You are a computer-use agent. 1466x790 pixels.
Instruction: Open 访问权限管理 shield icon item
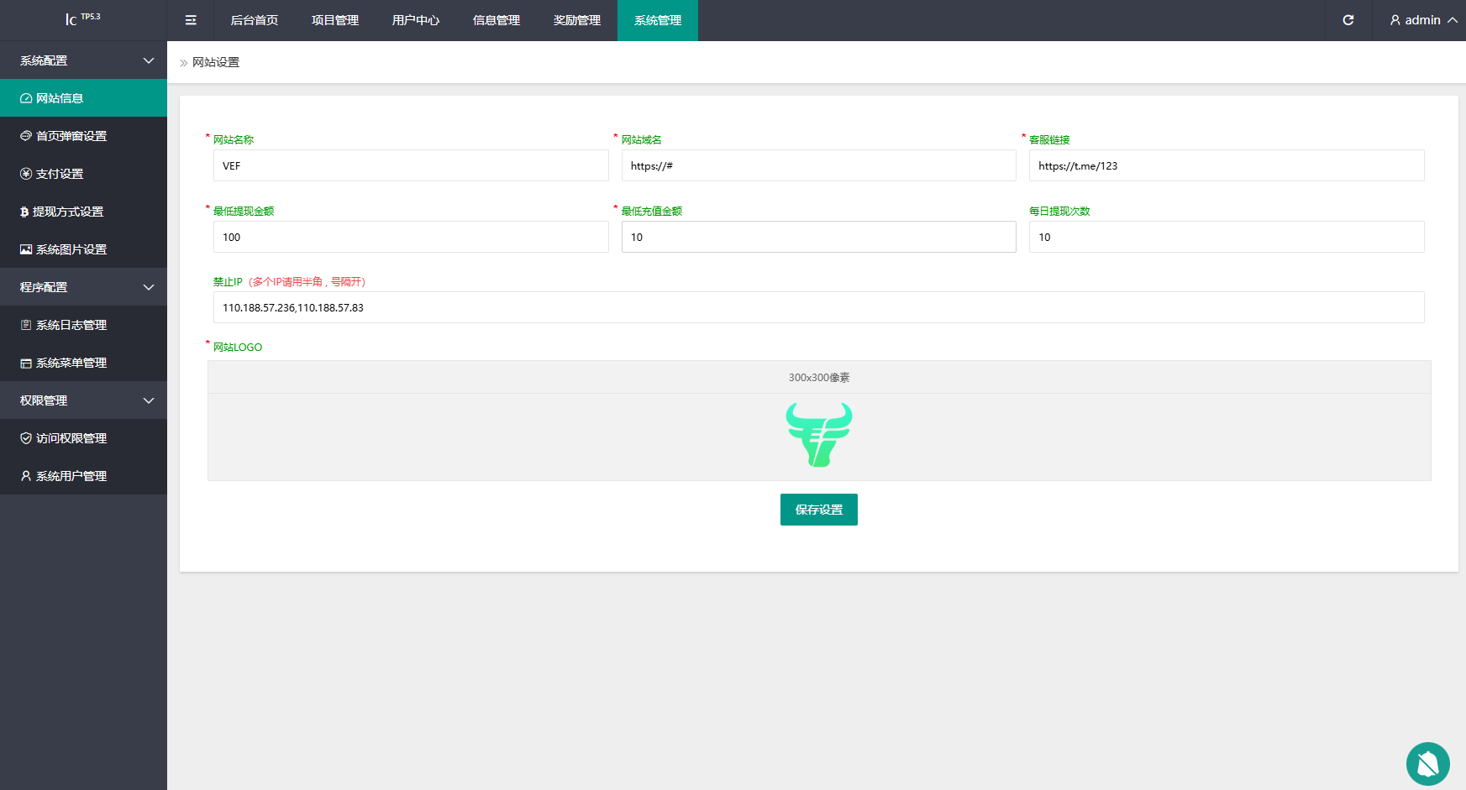tap(71, 438)
